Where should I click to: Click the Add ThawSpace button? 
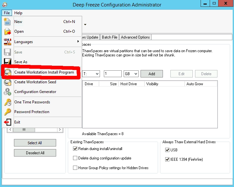pos(152,74)
